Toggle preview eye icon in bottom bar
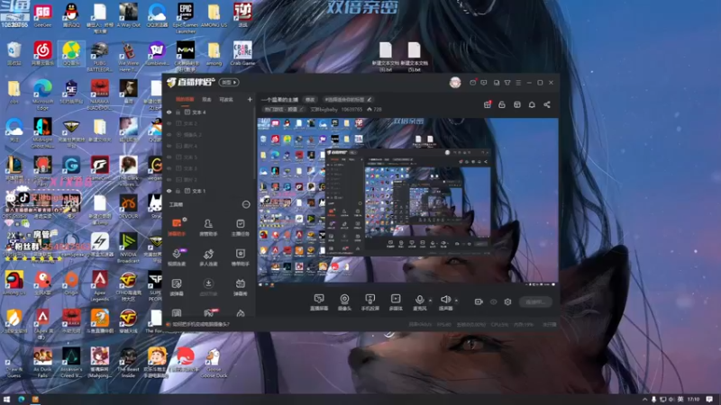The image size is (721, 405). click(493, 301)
